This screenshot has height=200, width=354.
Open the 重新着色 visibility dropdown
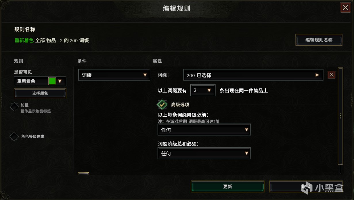point(40,81)
